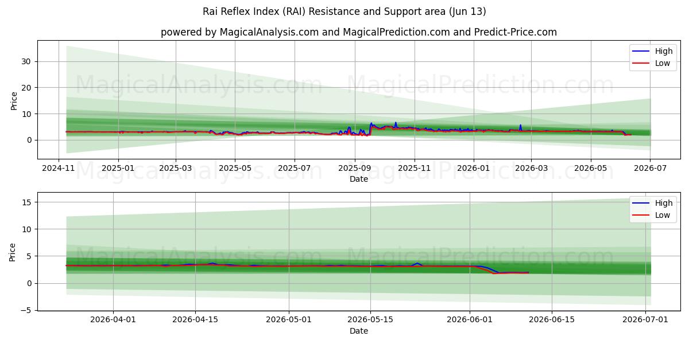Click top chart x-axis label '2026-05'

tap(591, 169)
